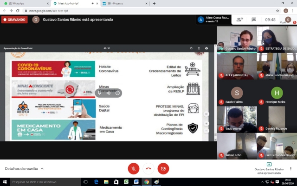The image size is (297, 186).
Task: Zoom in the slide with plus button
Action: 206,124
